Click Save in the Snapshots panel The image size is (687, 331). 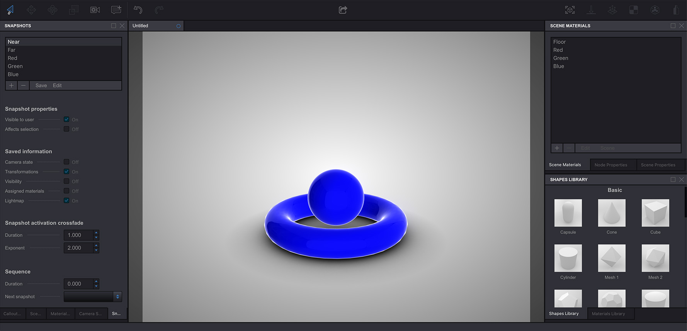(x=41, y=85)
